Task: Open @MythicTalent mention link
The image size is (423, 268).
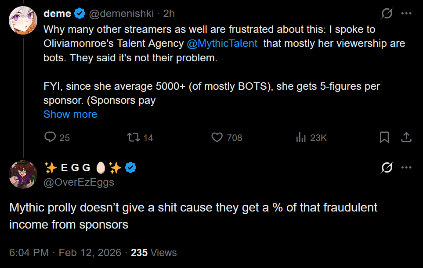Action: (x=222, y=44)
